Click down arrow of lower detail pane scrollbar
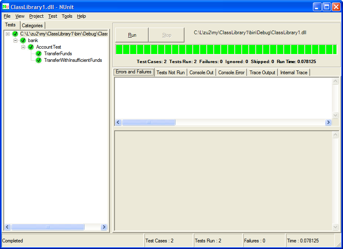 tap(335, 227)
